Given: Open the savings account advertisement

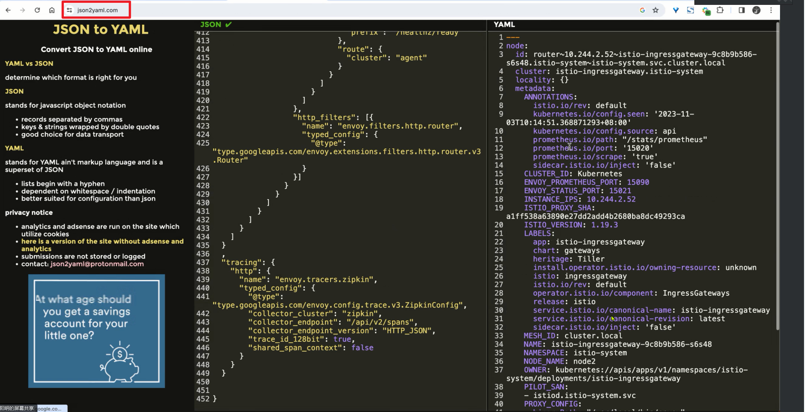Looking at the screenshot, I should click(x=96, y=331).
